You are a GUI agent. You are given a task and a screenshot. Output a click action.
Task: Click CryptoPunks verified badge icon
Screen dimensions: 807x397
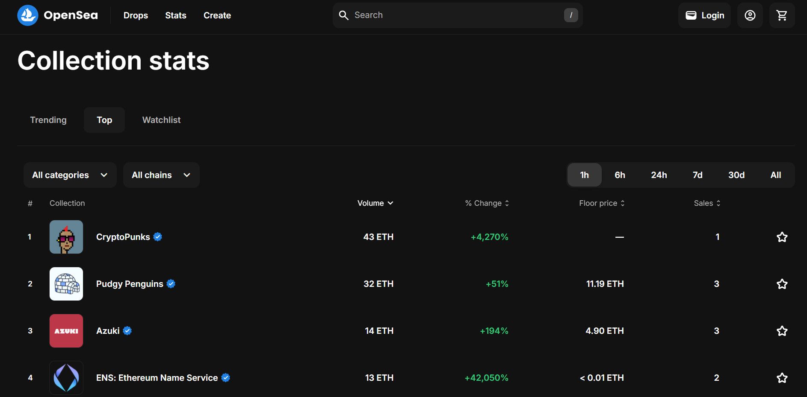click(158, 237)
